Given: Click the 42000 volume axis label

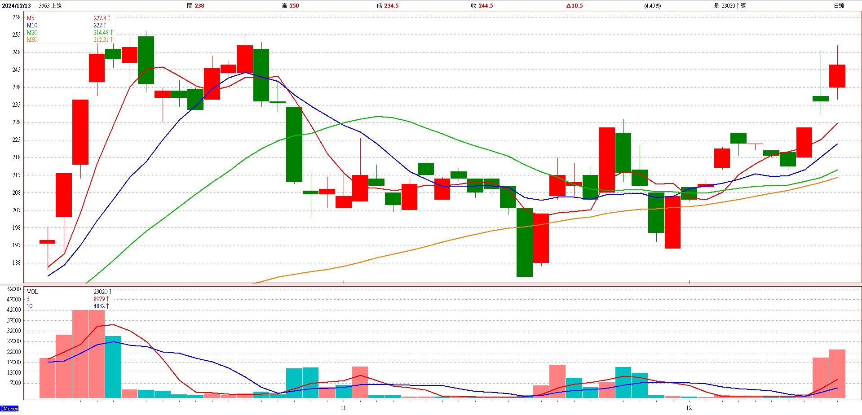Looking at the screenshot, I should pyautogui.click(x=14, y=310).
